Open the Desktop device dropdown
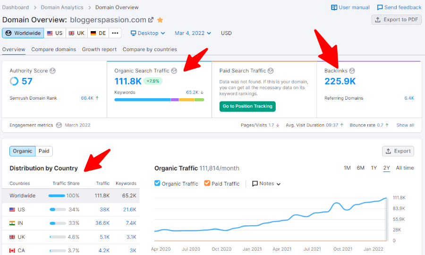This screenshot has width=425, height=255. point(148,33)
